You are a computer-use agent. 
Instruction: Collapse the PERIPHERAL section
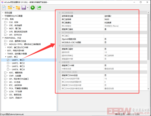point(3,38)
